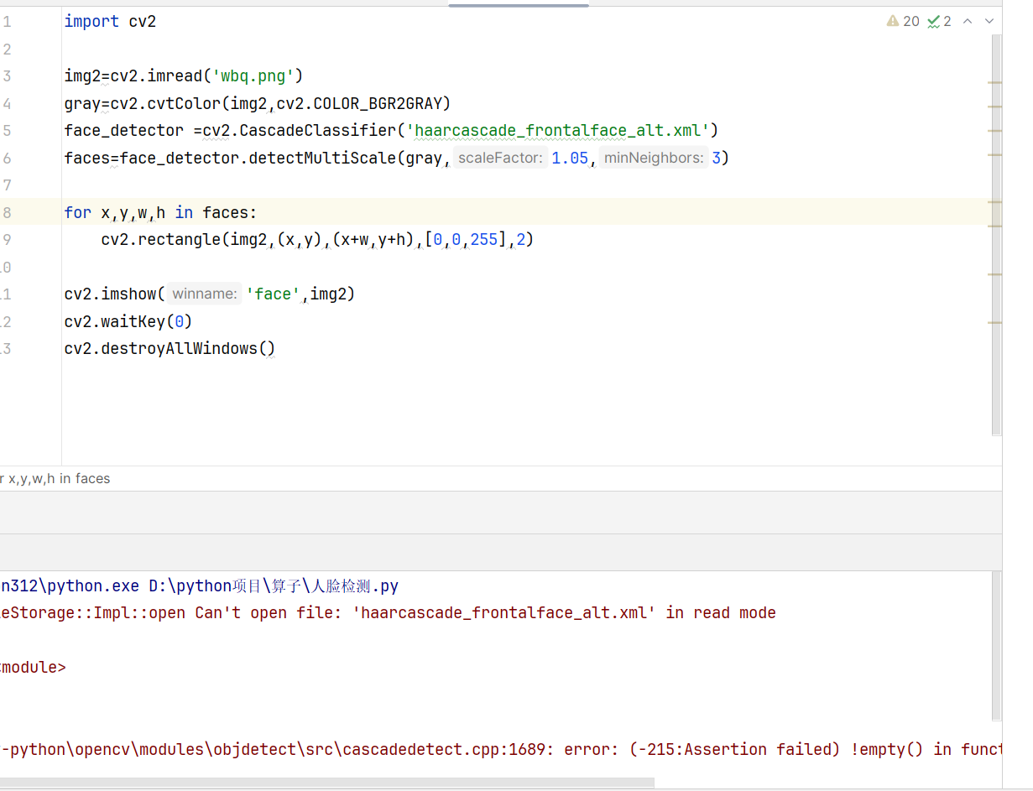Viewport: 1033px width, 791px height.
Task: Click the winname inlay hint
Action: coord(204,294)
